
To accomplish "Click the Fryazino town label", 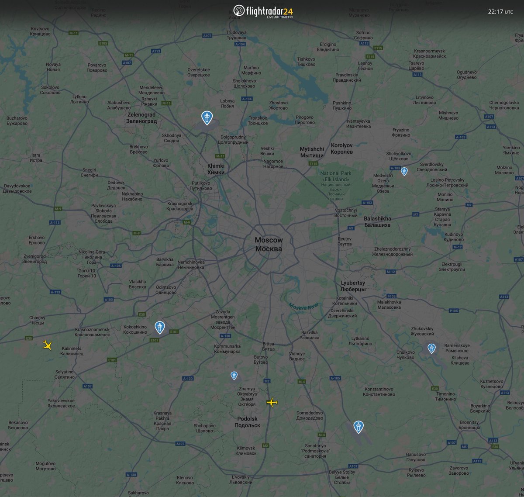I will pos(401,132).
